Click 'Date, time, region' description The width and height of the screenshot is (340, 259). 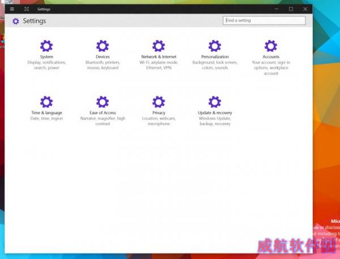click(46, 118)
